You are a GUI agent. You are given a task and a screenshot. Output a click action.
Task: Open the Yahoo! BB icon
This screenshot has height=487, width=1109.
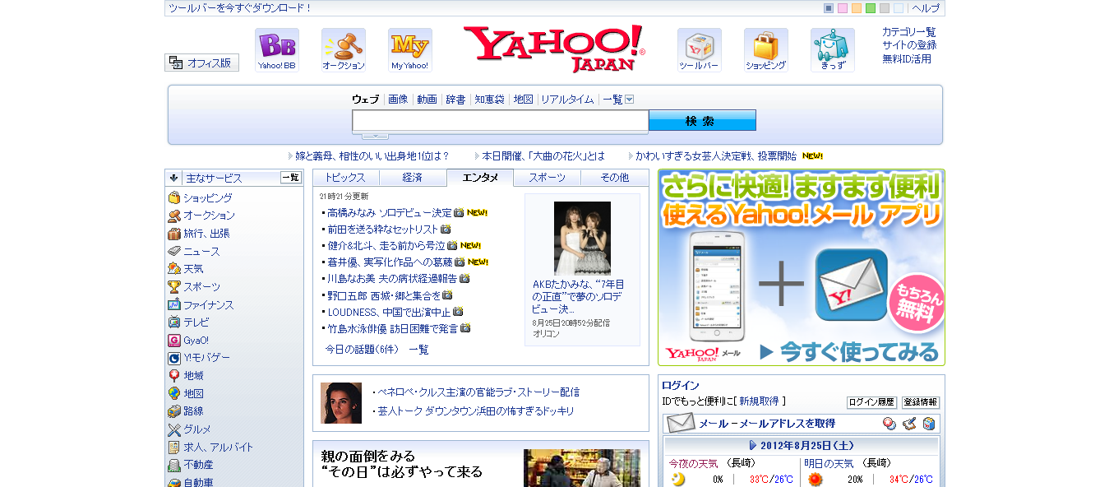[277, 50]
